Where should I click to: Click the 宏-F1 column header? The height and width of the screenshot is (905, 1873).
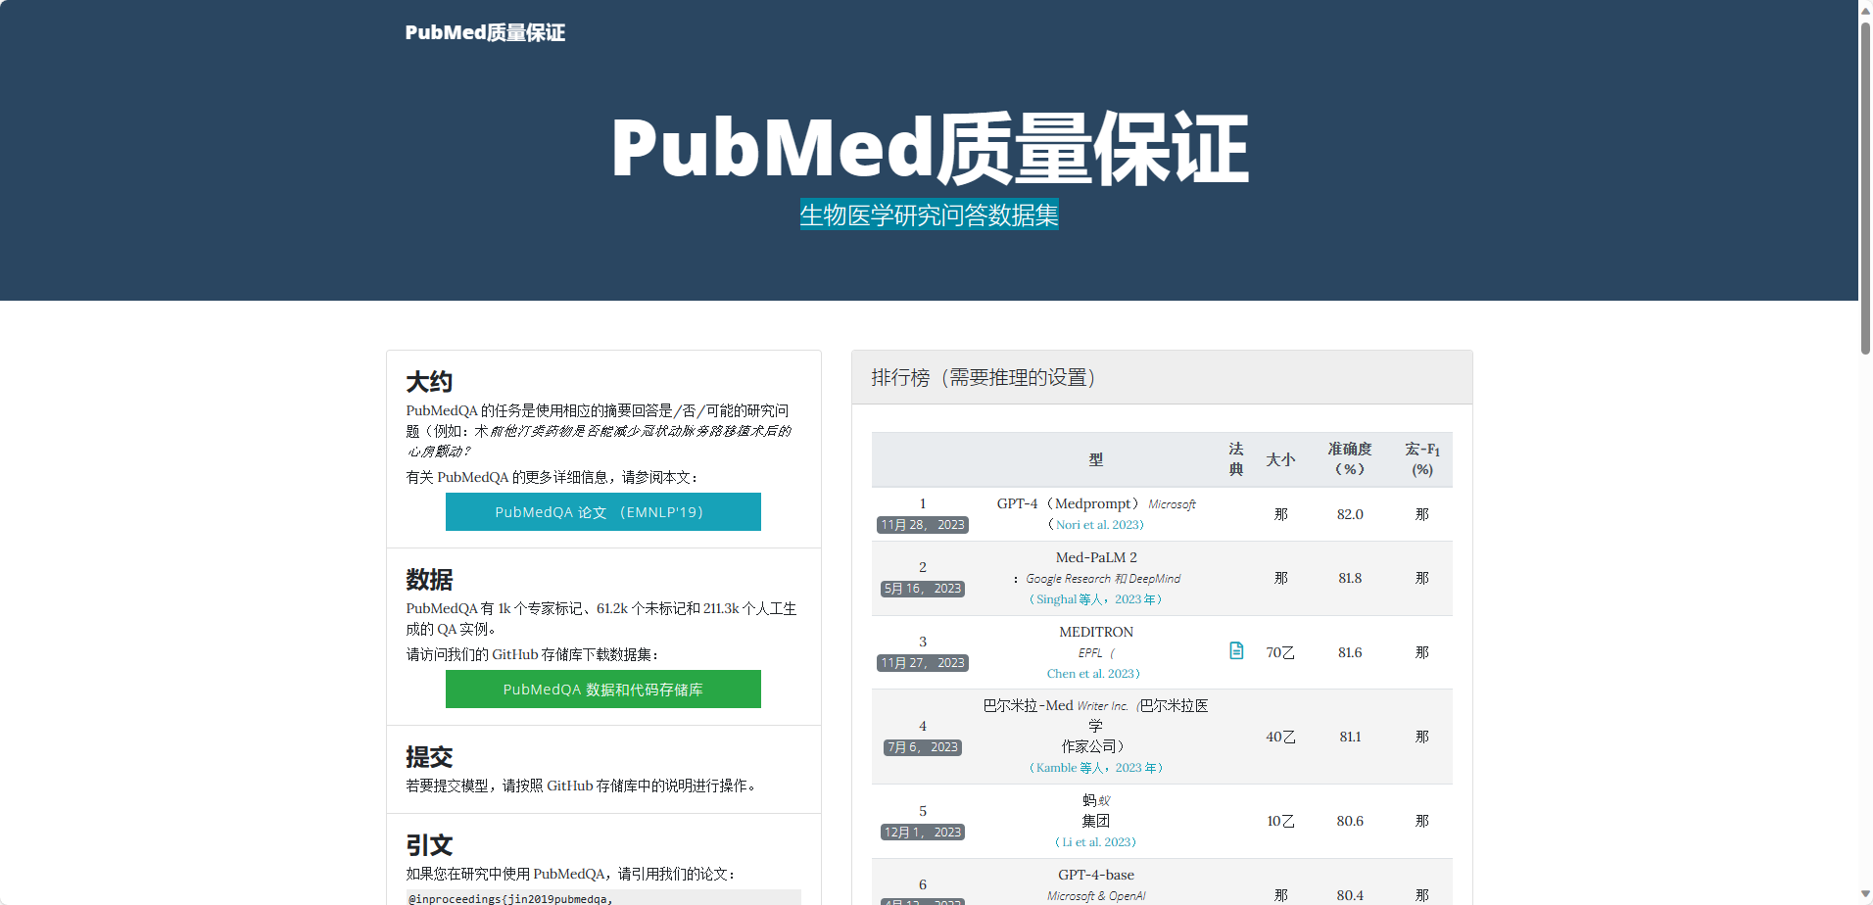[x=1421, y=458]
